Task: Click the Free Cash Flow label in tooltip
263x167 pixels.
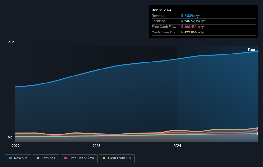Action: click(164, 27)
